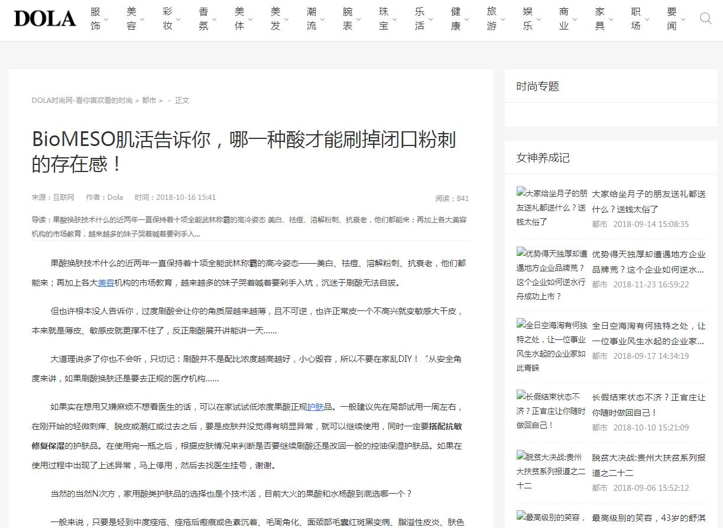Viewport: 723px width, 528px height.
Task: Click 都市 tag dated 2018-11-23
Action: pos(599,284)
